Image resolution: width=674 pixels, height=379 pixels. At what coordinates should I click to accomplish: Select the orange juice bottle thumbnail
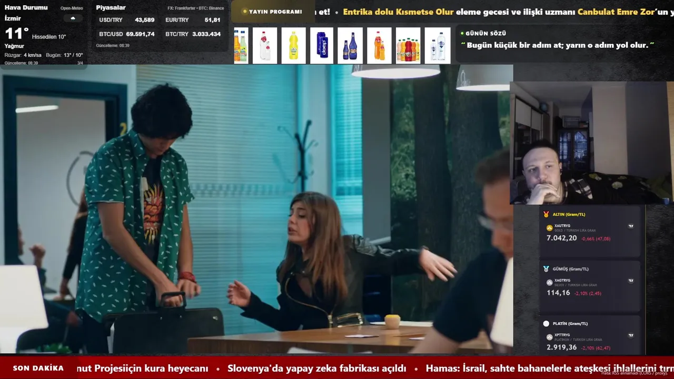tap(379, 45)
